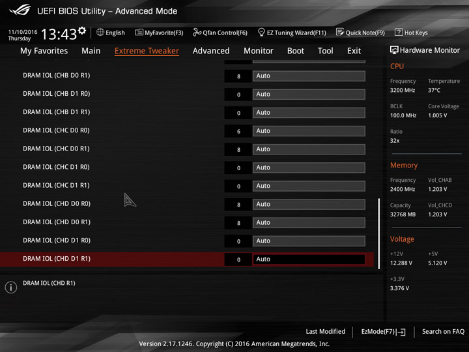Click the settings list scrollbar
Viewport: 469px width, 352px height.
point(379,233)
